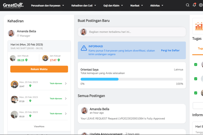
Task: Open the settings gear icon
Action: tap(201, 5)
